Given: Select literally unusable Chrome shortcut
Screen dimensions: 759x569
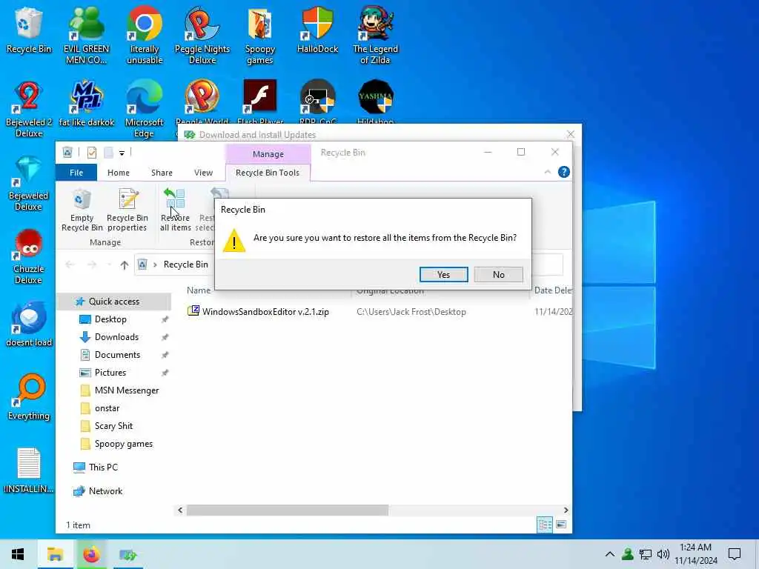Looking at the screenshot, I should (x=145, y=36).
